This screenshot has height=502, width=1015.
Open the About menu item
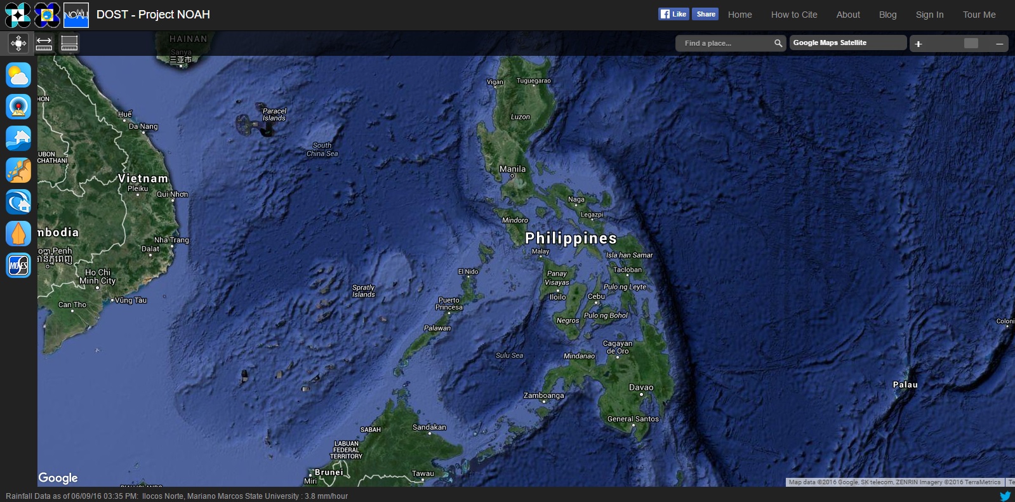point(848,15)
